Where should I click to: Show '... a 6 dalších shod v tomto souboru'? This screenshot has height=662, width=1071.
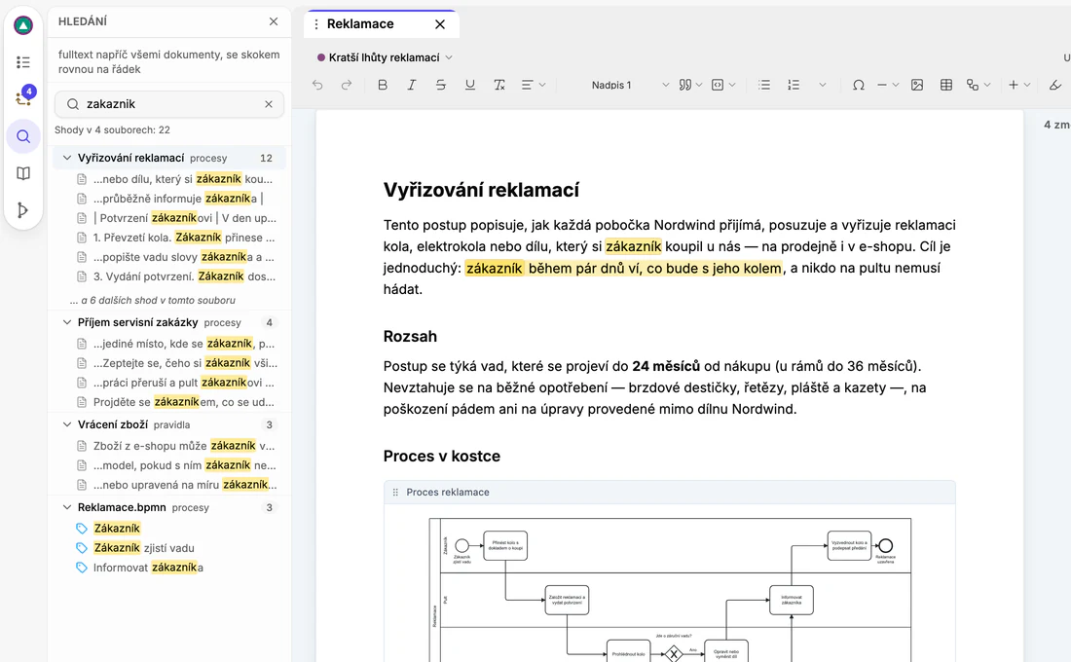point(152,300)
